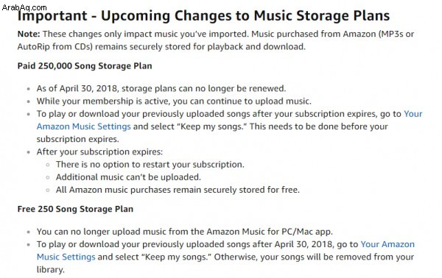Select the Paid 250,000 Song Storage Plan heading
The height and width of the screenshot is (278, 442).
tap(85, 66)
